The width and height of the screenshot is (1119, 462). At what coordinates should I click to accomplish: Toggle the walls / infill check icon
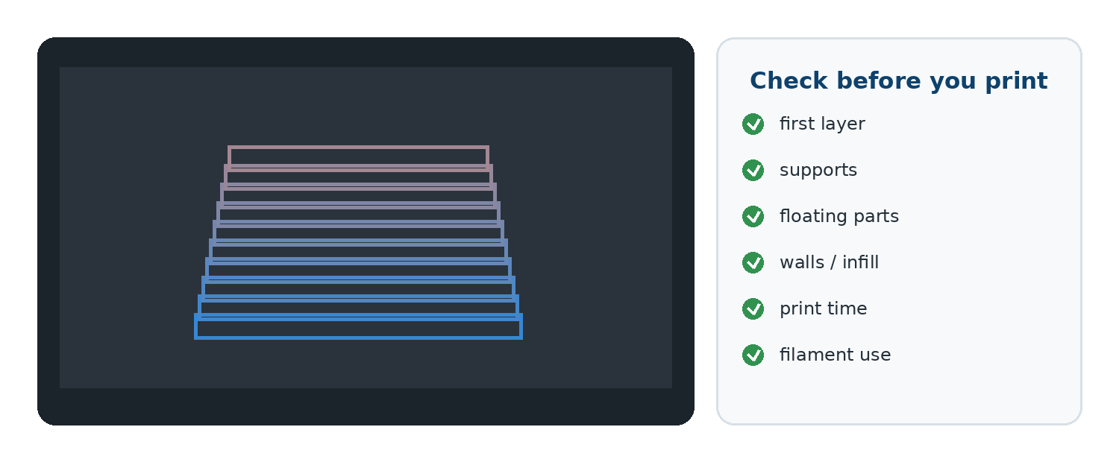(x=753, y=263)
